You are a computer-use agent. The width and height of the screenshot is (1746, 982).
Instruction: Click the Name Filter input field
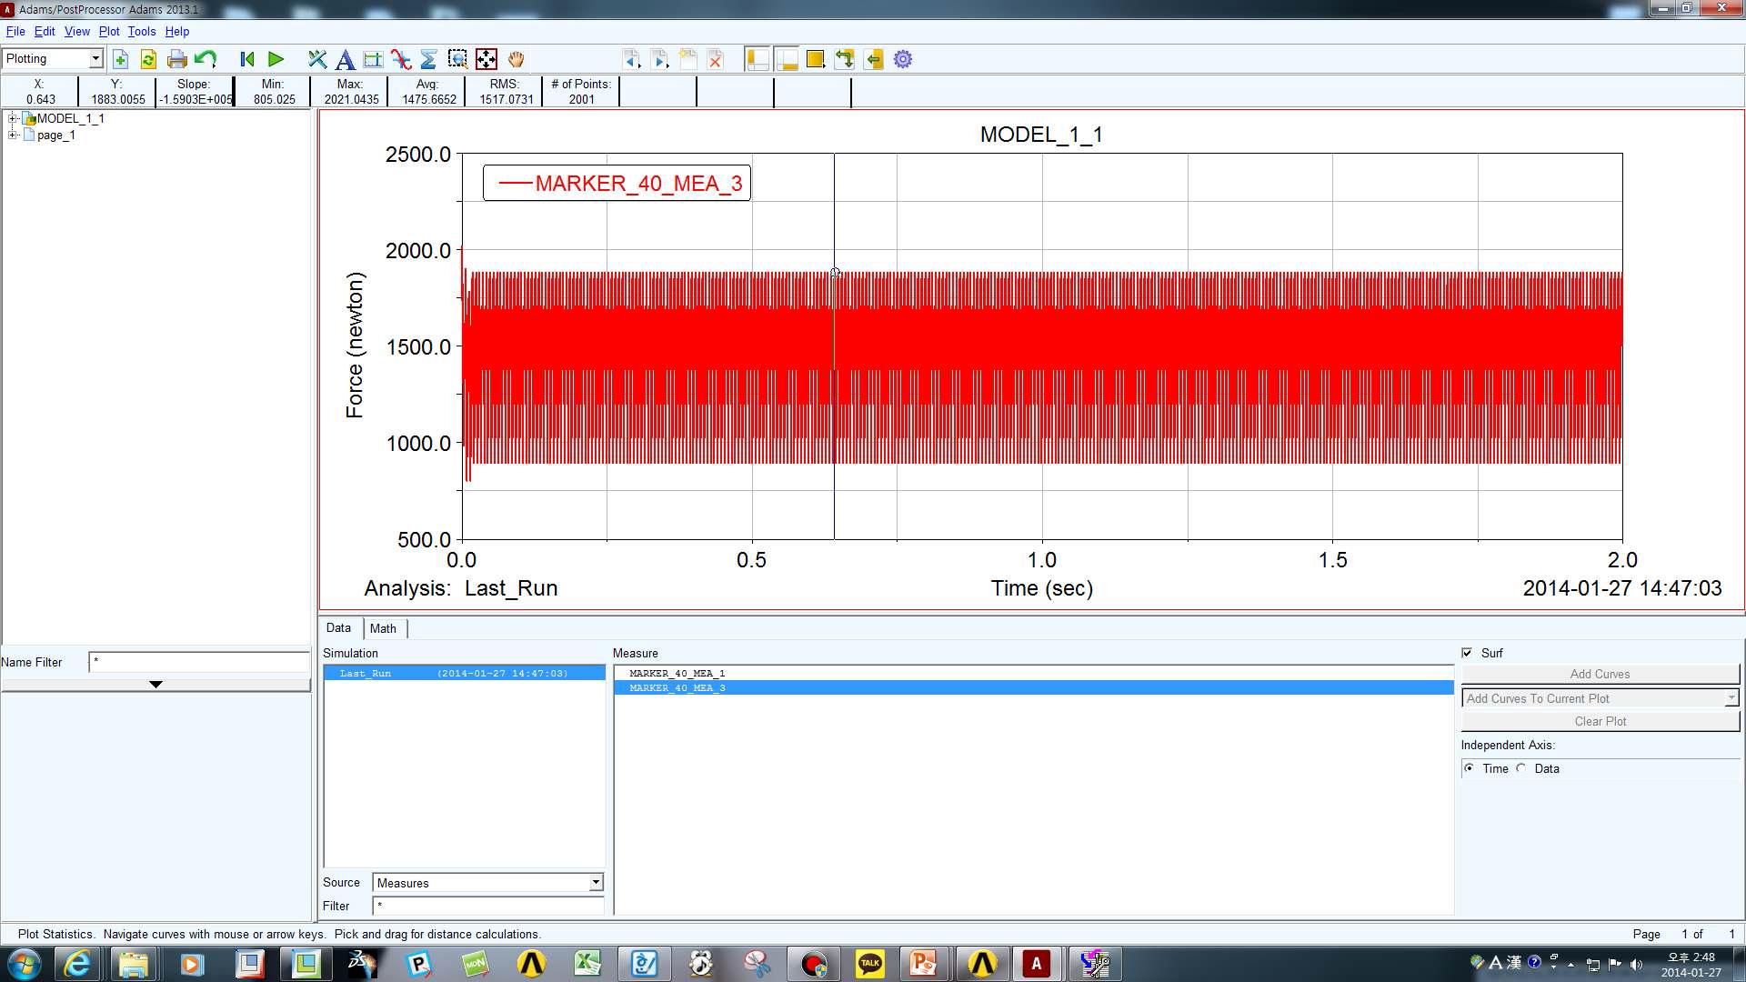(x=199, y=662)
